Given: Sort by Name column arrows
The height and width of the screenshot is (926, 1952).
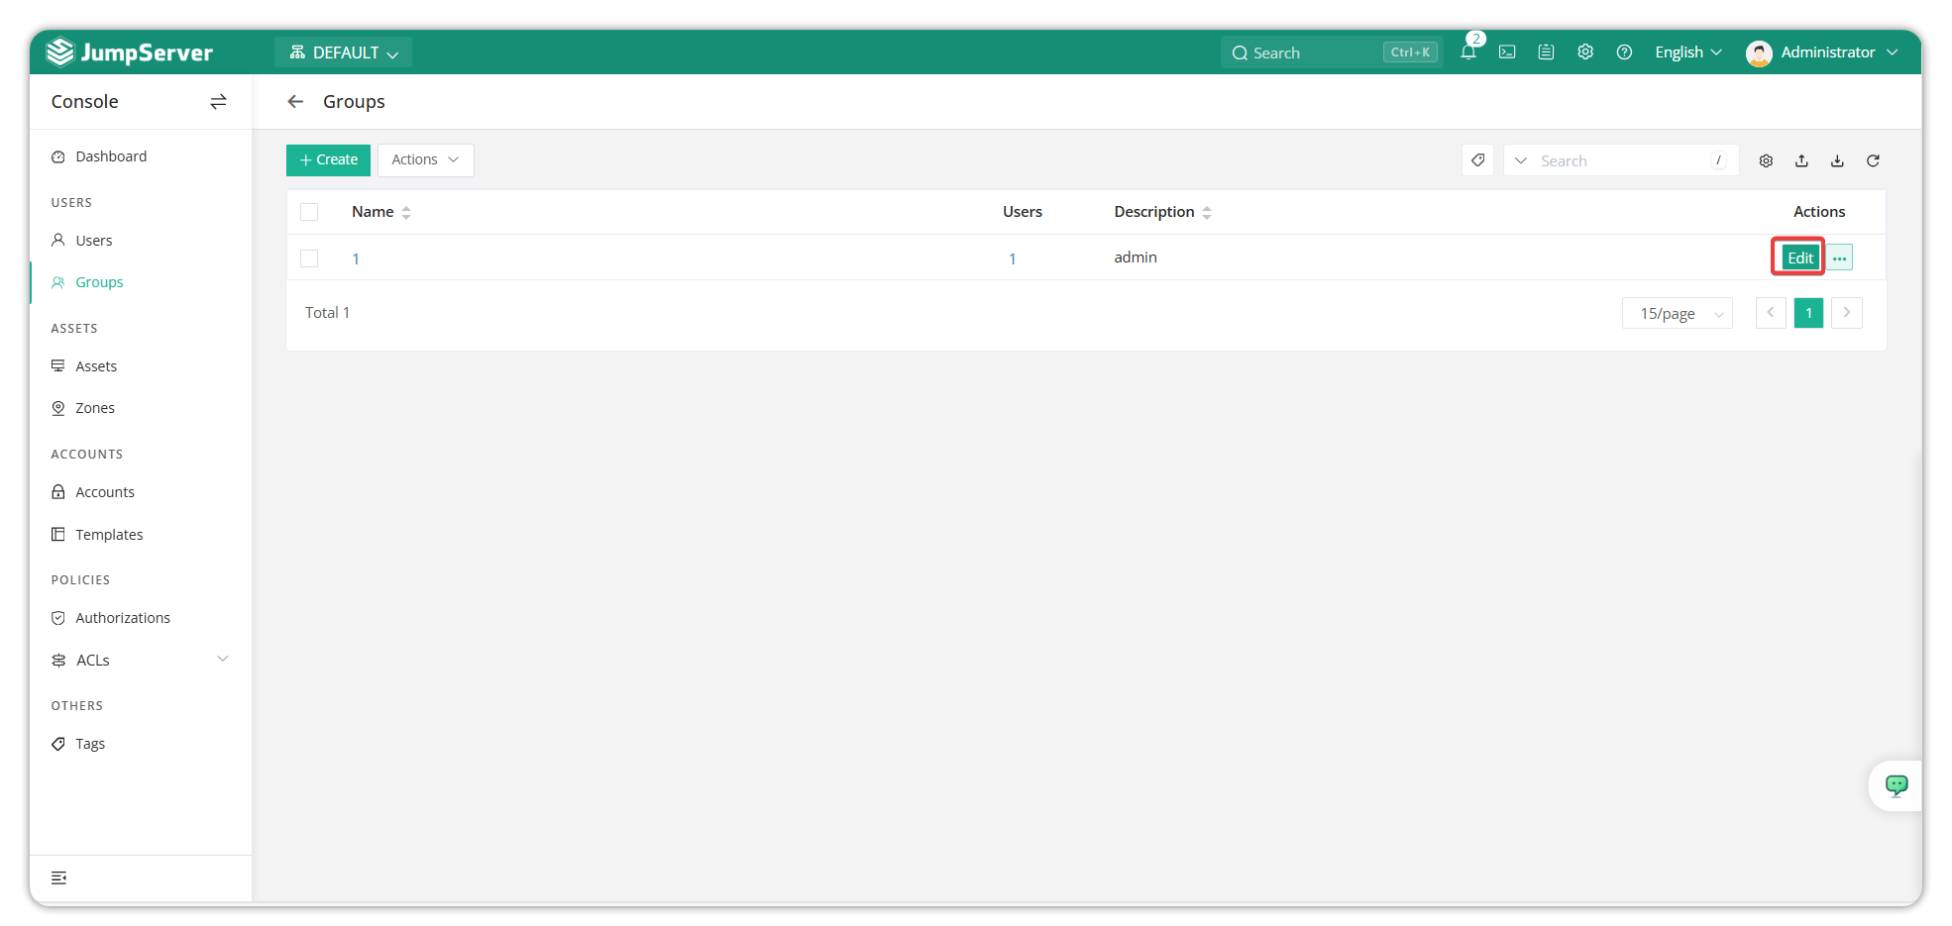Looking at the screenshot, I should [406, 212].
